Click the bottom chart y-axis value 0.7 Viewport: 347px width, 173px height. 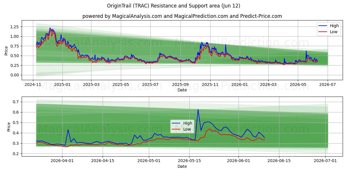pyautogui.click(x=16, y=102)
